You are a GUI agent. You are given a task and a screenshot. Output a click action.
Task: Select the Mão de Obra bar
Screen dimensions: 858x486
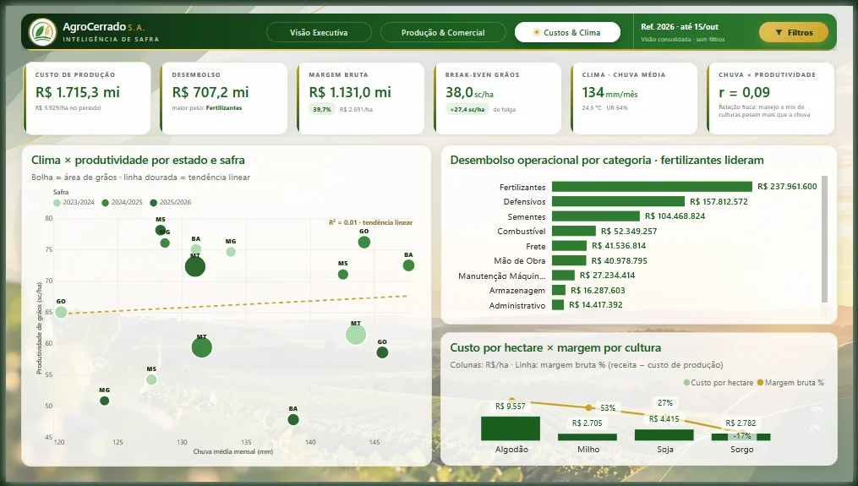tap(569, 260)
